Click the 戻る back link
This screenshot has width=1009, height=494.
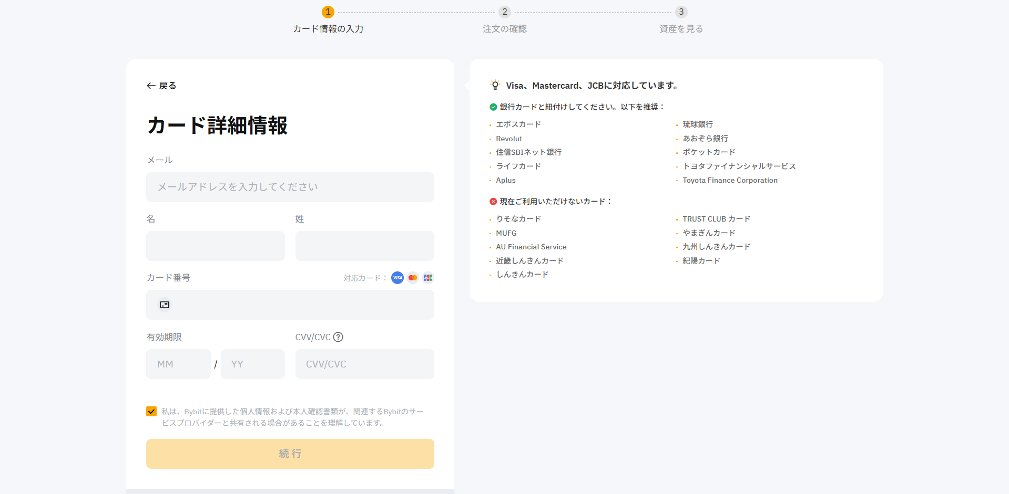point(167,85)
